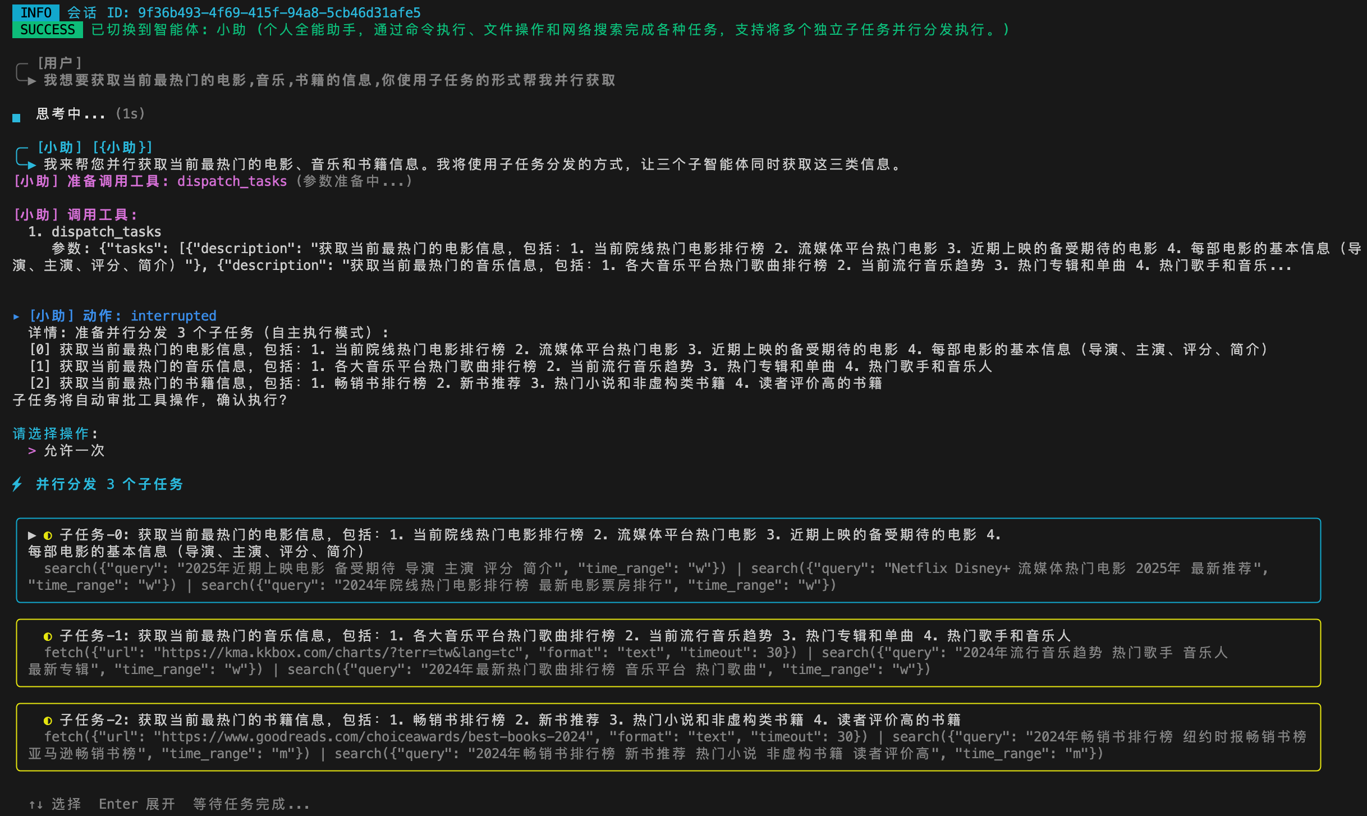The width and height of the screenshot is (1367, 816).
Task: Click the prompt caret beside 允许一次
Action: [32, 451]
